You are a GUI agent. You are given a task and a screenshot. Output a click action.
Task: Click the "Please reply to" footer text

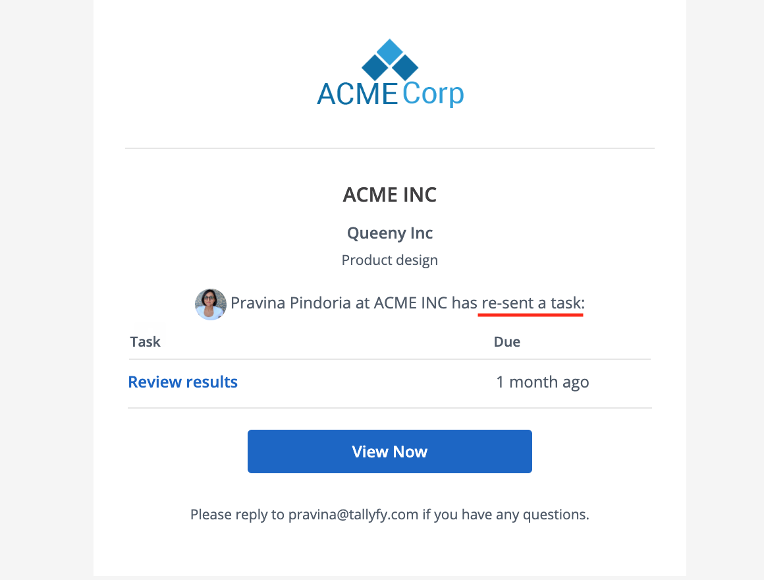point(237,515)
